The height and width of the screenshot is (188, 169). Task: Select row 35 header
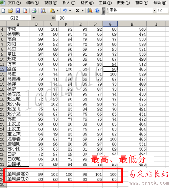click(x=3, y=184)
